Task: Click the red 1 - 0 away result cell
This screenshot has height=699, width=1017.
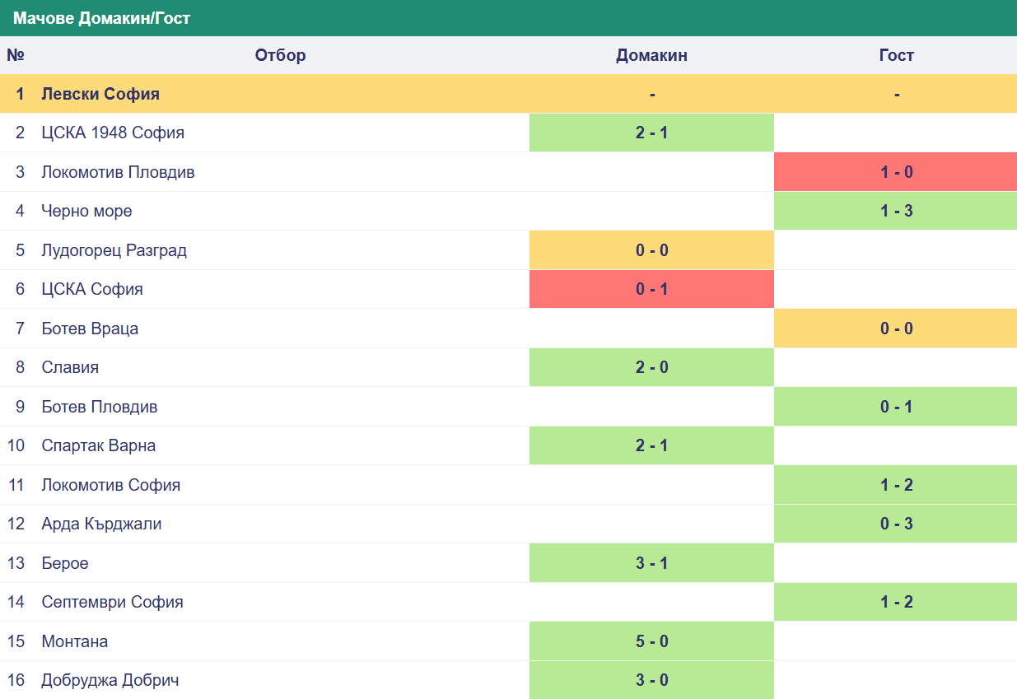Action: click(x=896, y=172)
